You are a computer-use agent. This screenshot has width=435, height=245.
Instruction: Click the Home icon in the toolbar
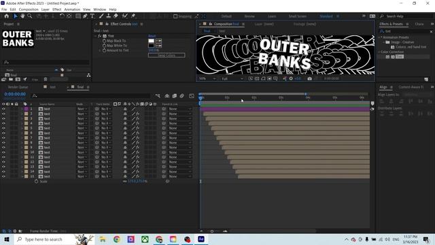coord(6,16)
